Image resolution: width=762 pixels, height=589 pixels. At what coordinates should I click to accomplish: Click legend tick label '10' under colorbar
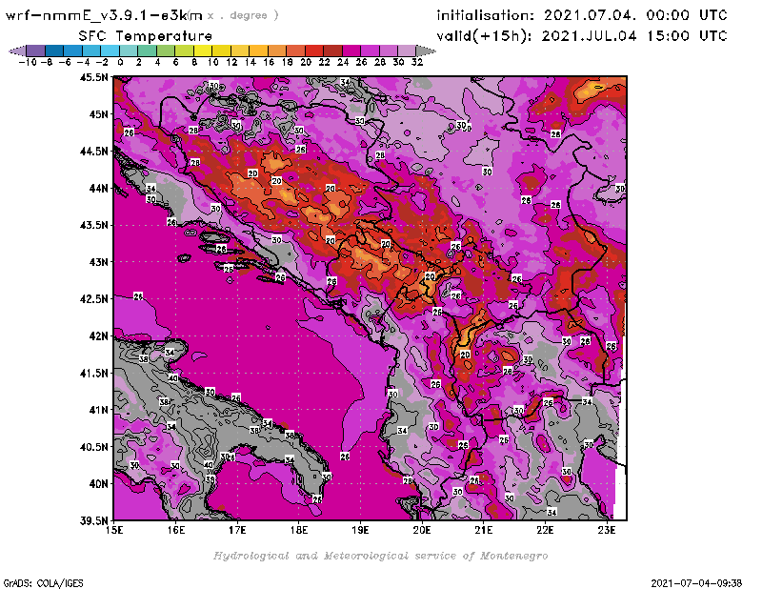212,62
